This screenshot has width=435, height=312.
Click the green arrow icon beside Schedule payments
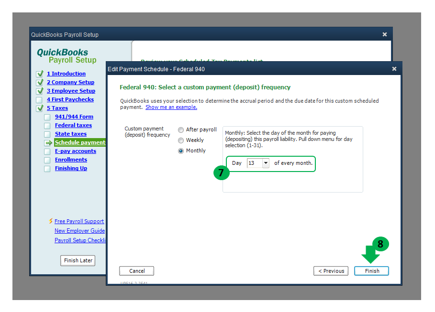[x=49, y=143]
